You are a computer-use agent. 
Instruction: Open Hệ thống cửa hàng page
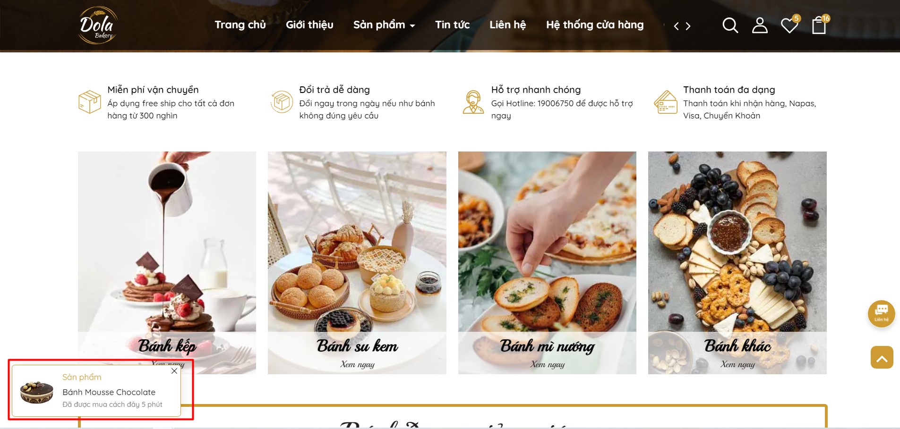pyautogui.click(x=595, y=25)
